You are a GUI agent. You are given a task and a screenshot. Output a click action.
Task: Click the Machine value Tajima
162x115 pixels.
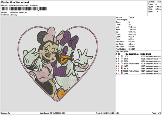131,17
